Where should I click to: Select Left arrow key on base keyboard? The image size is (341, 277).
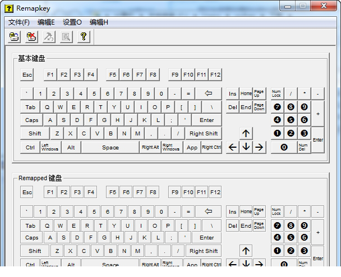233,147
